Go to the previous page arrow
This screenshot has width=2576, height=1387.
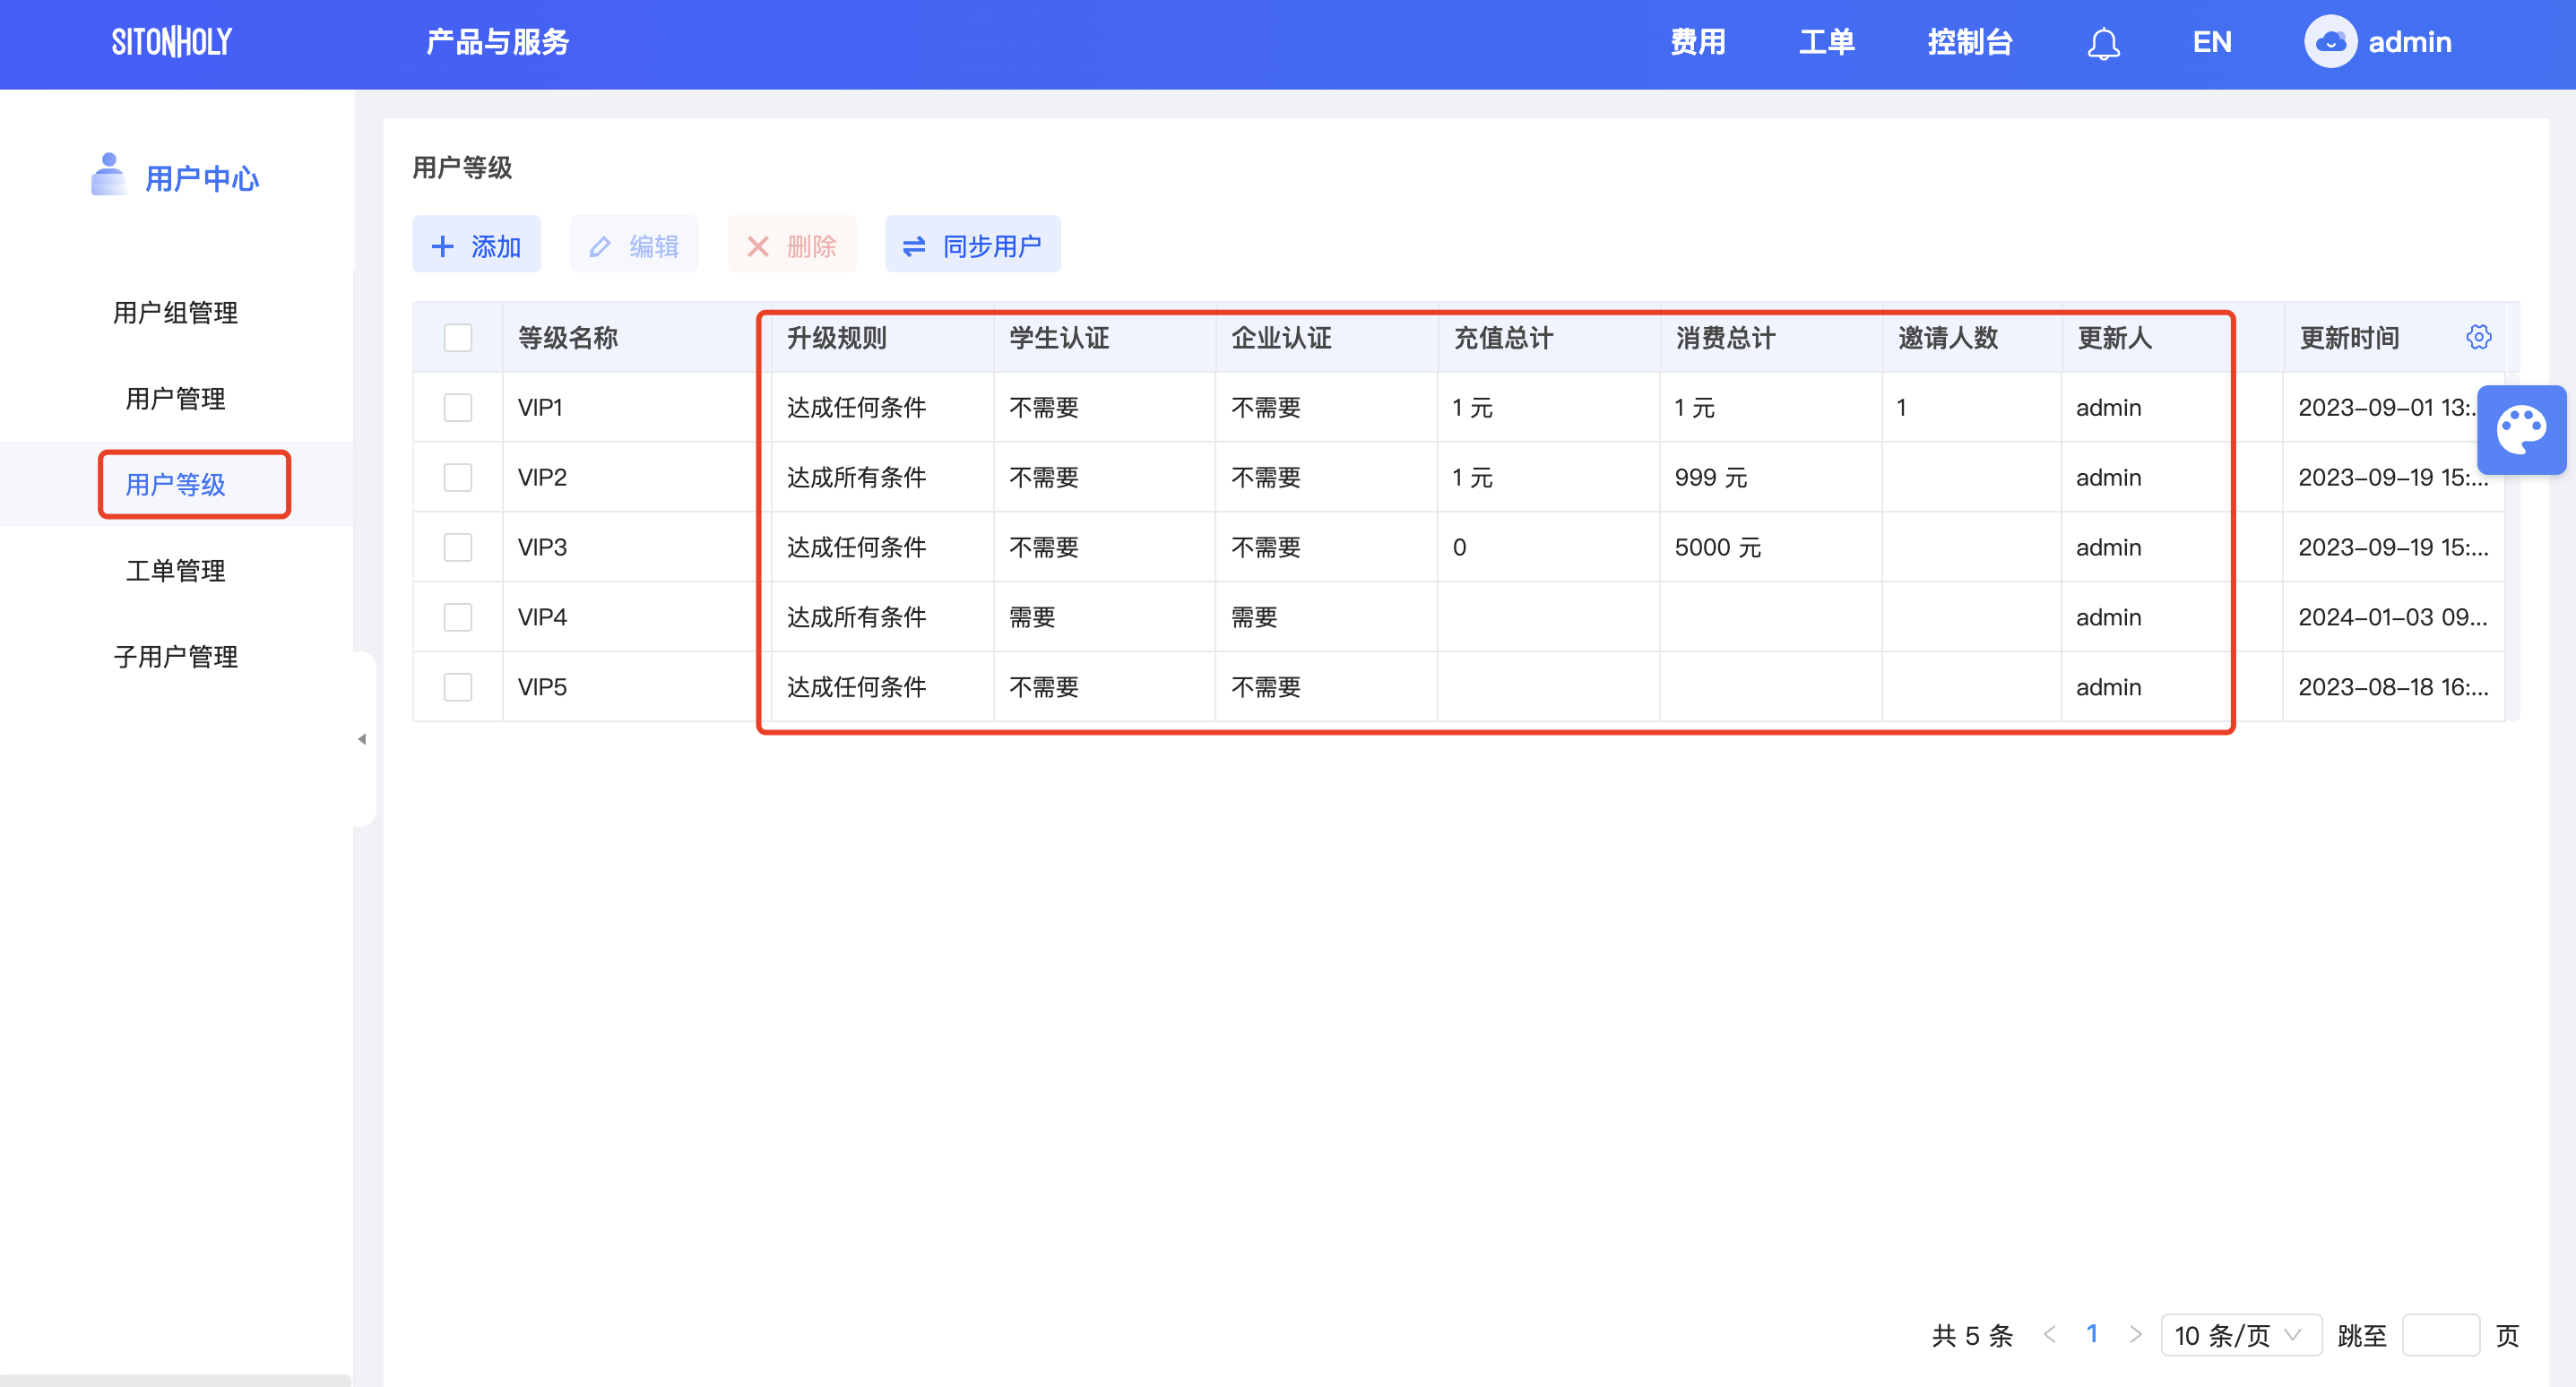(2049, 1334)
